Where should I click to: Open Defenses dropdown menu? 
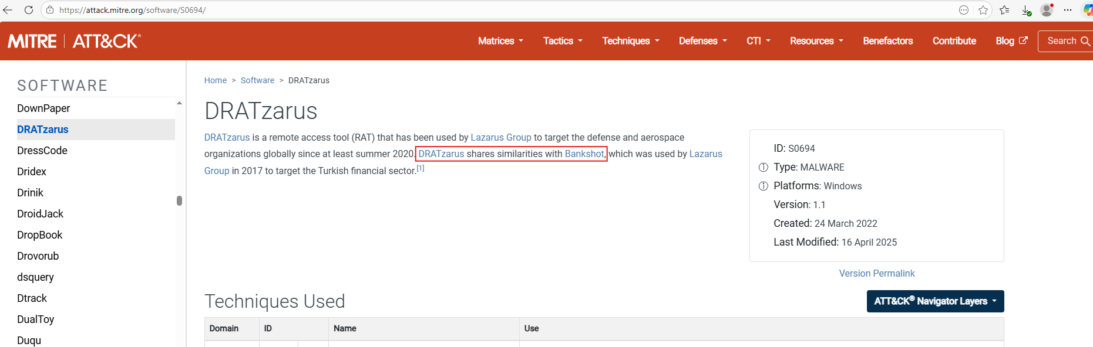[703, 41]
